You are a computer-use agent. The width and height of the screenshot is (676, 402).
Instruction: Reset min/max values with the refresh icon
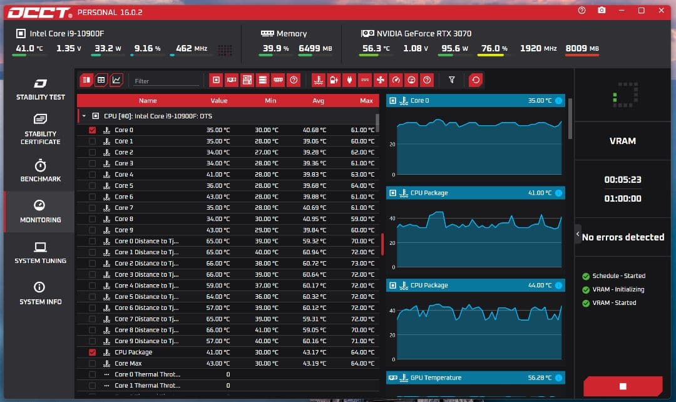(476, 80)
